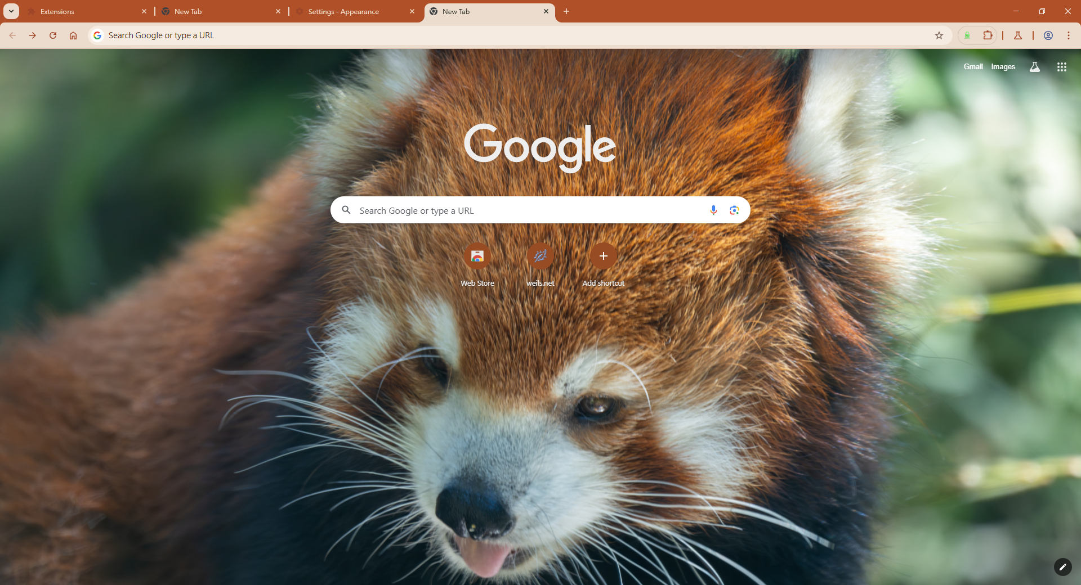
Task: Open the Google apps grid
Action: 1061,66
